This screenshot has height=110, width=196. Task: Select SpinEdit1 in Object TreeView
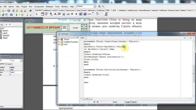point(6,35)
